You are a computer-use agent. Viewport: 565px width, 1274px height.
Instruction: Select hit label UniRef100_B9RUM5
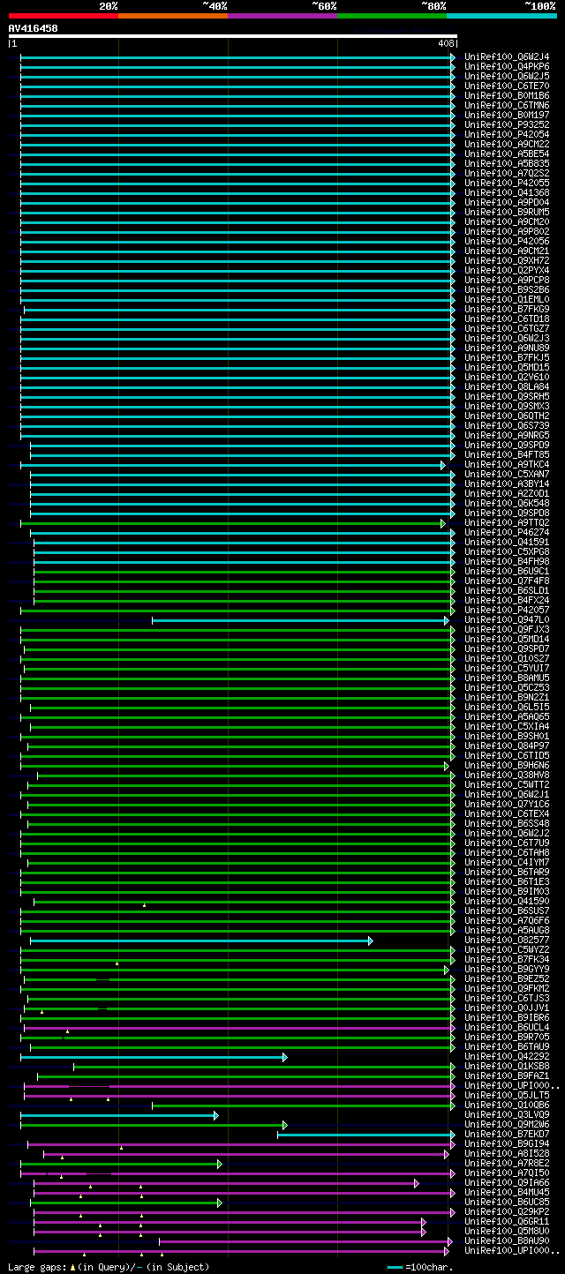[x=507, y=213]
